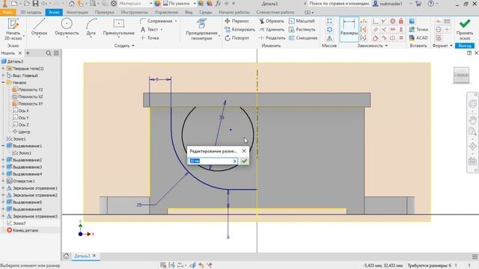Select Плоскость XY in browser tree

tap(28, 104)
